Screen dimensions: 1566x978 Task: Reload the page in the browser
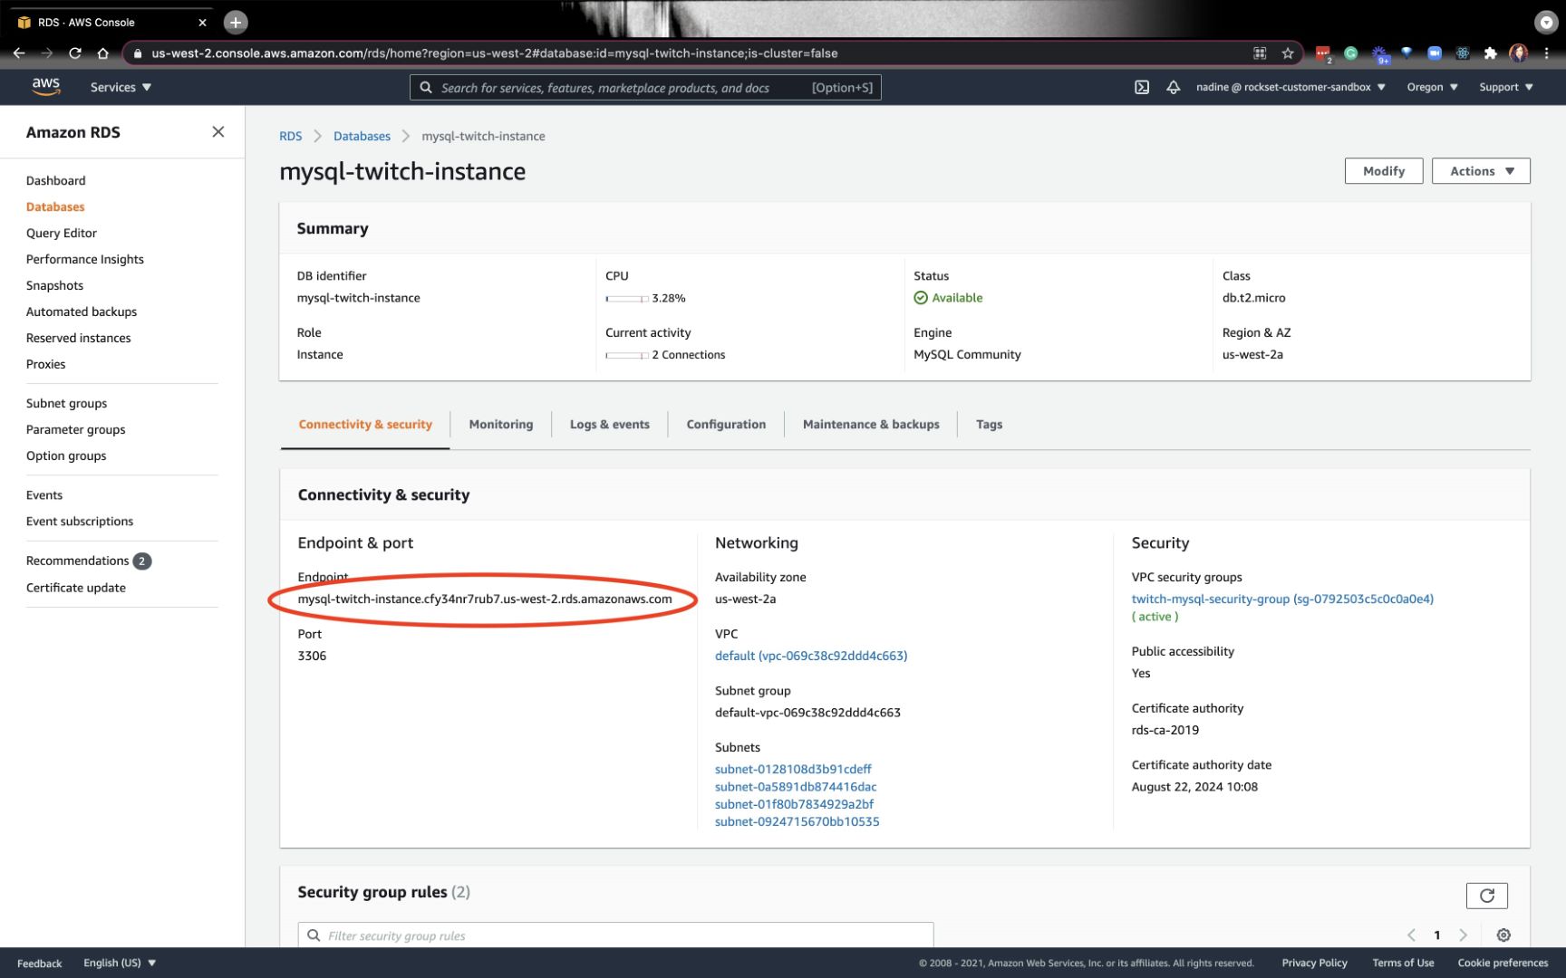pyautogui.click(x=75, y=53)
